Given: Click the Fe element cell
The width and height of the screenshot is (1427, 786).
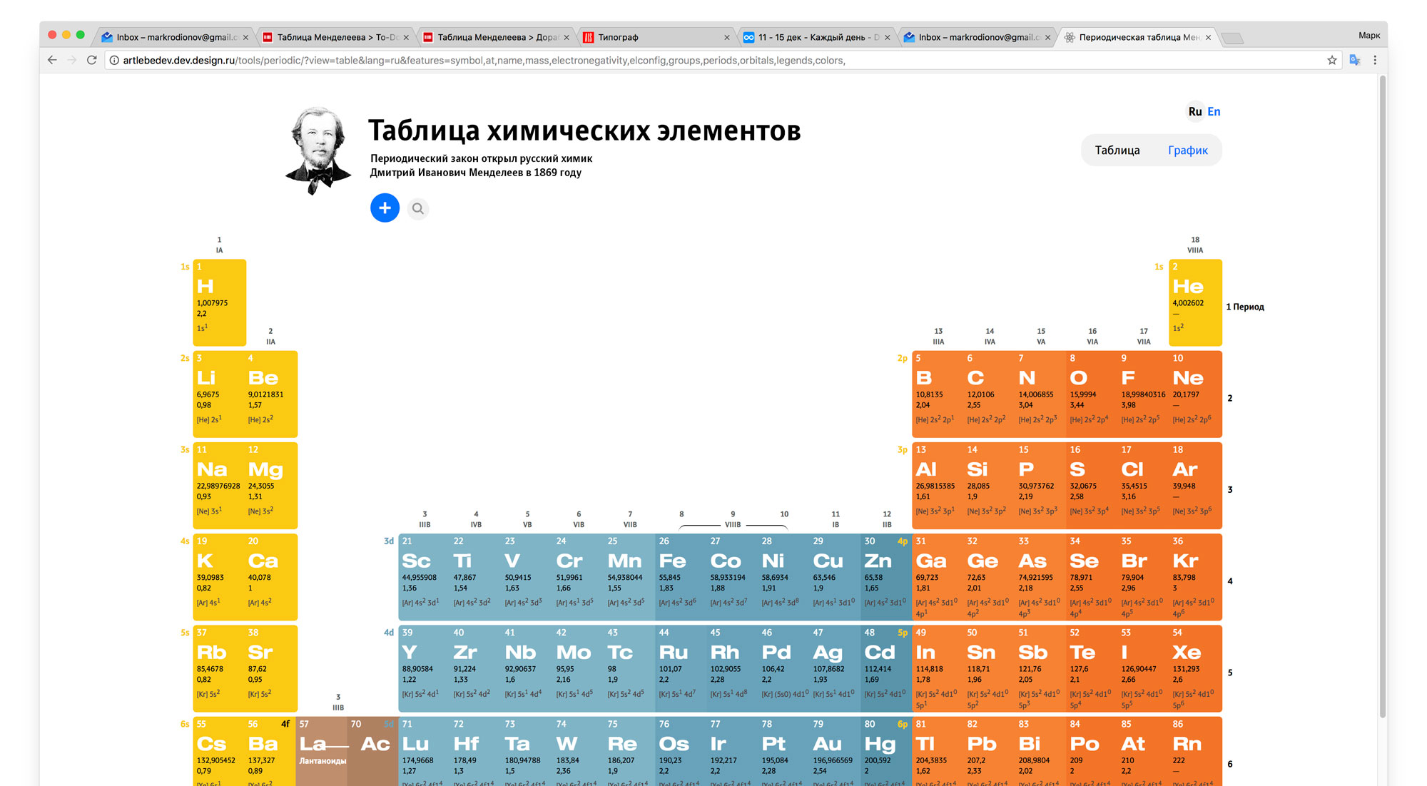Looking at the screenshot, I should (x=680, y=576).
